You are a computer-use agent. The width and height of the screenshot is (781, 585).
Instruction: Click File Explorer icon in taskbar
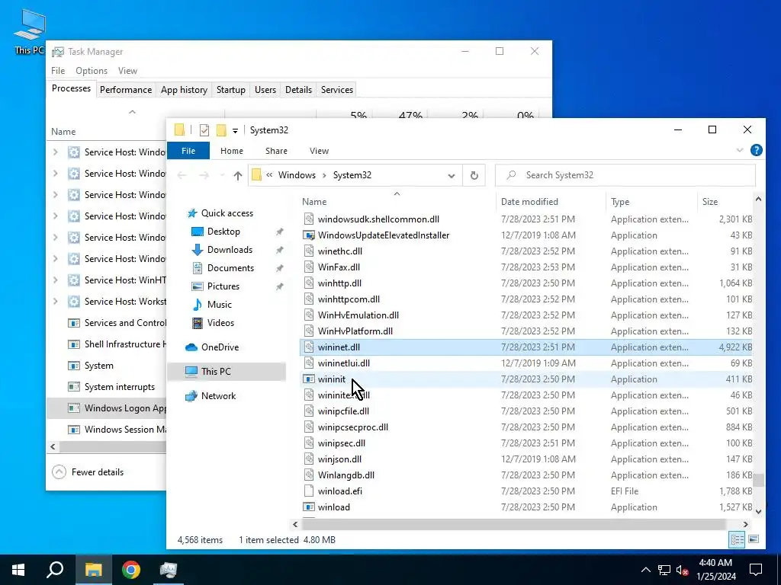coord(93,570)
